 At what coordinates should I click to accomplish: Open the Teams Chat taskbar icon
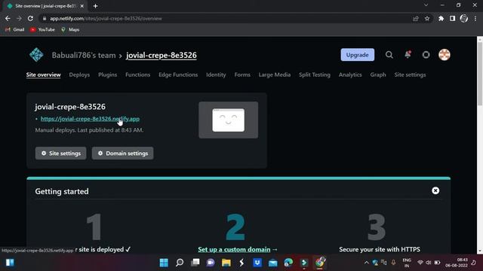click(211, 263)
